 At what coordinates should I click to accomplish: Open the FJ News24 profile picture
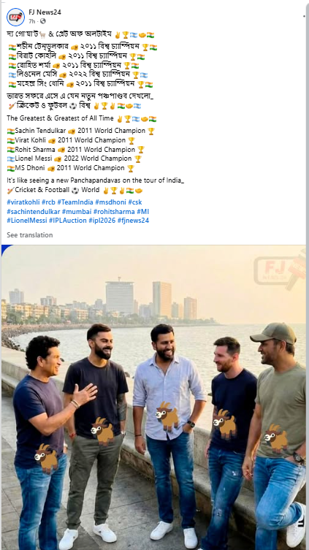(16, 17)
